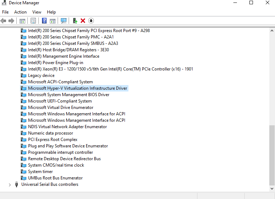
Task: Select Intel 200 Series Chipset Family PMC - A2A1
Action: coord(71,37)
